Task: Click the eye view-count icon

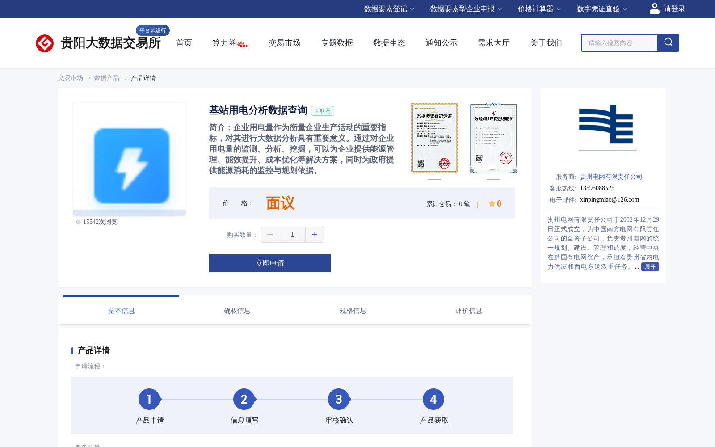Action: (78, 222)
